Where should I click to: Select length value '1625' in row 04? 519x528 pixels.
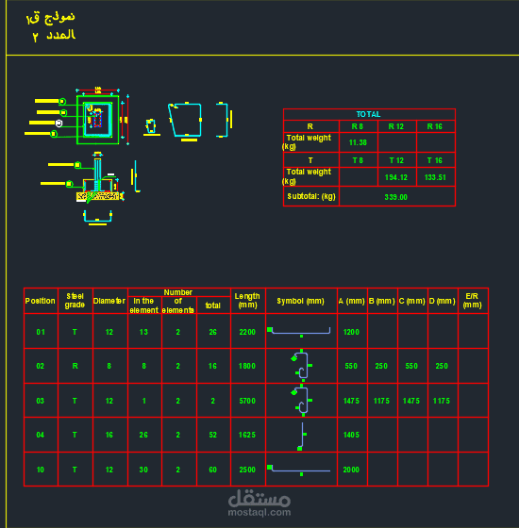point(247,435)
